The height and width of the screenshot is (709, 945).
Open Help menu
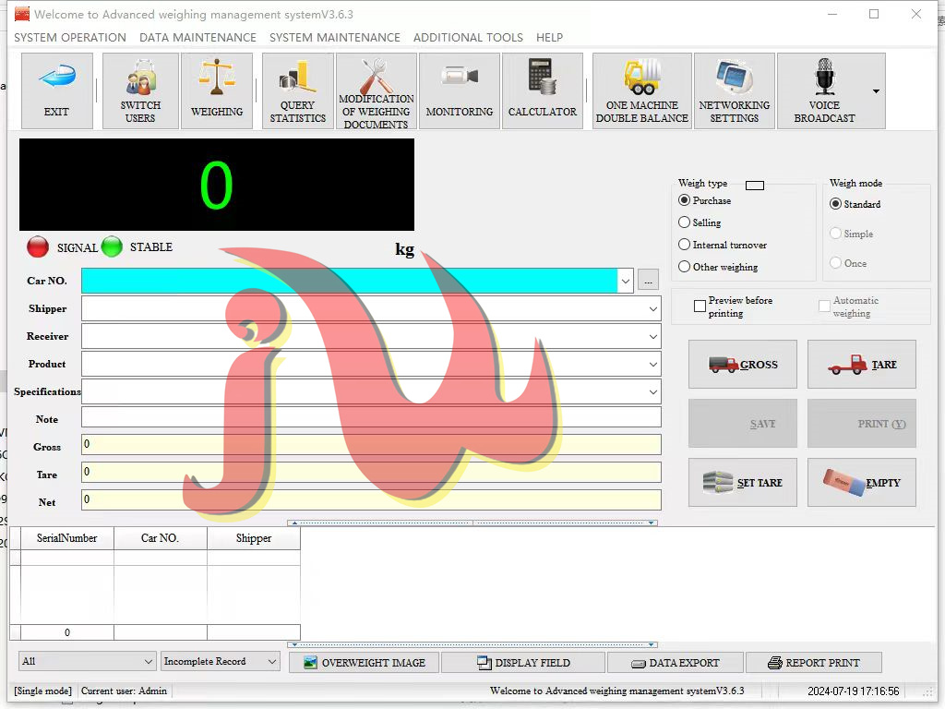coord(549,37)
